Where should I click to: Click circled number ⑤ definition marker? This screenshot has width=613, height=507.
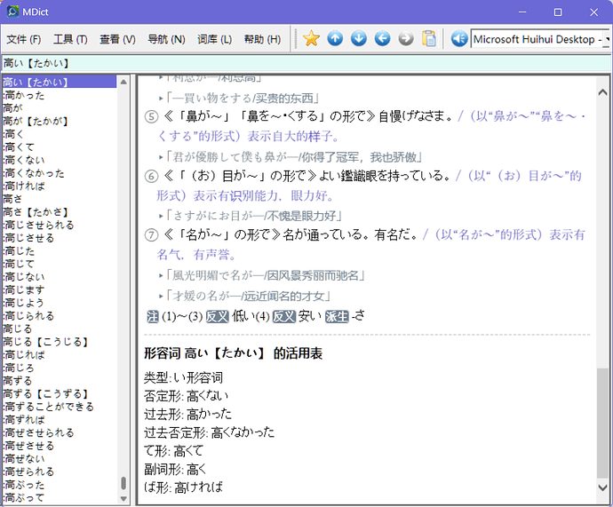click(x=151, y=117)
